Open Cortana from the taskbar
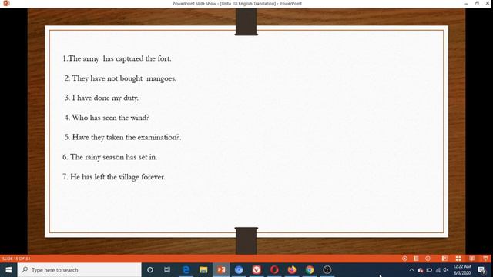Screen dimensions: 493x277 pos(150,270)
